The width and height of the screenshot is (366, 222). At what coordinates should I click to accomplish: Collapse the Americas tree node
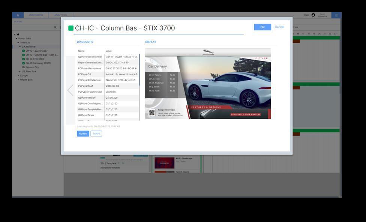coord(18,42)
